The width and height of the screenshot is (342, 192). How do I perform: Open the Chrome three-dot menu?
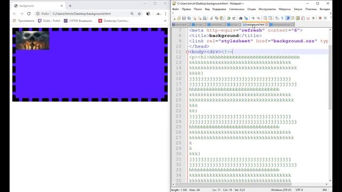(166, 14)
